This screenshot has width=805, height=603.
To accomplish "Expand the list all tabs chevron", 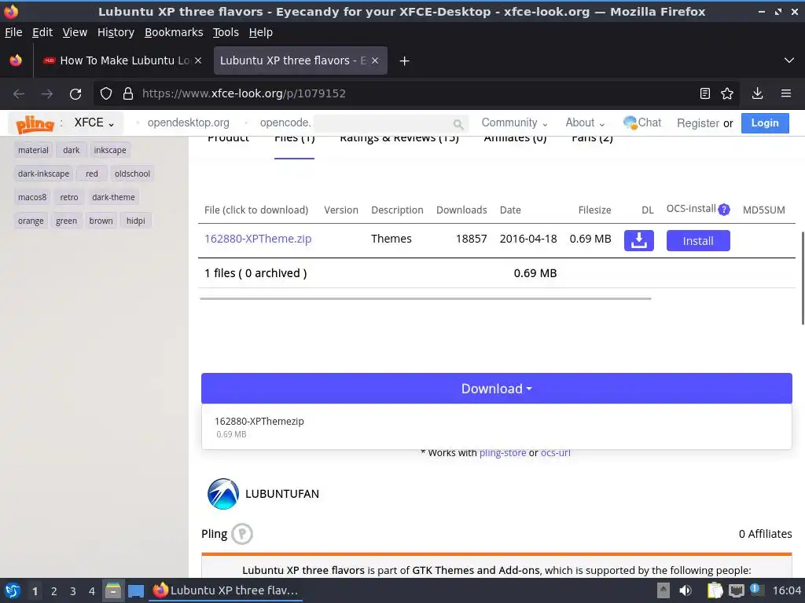I will click(x=789, y=60).
